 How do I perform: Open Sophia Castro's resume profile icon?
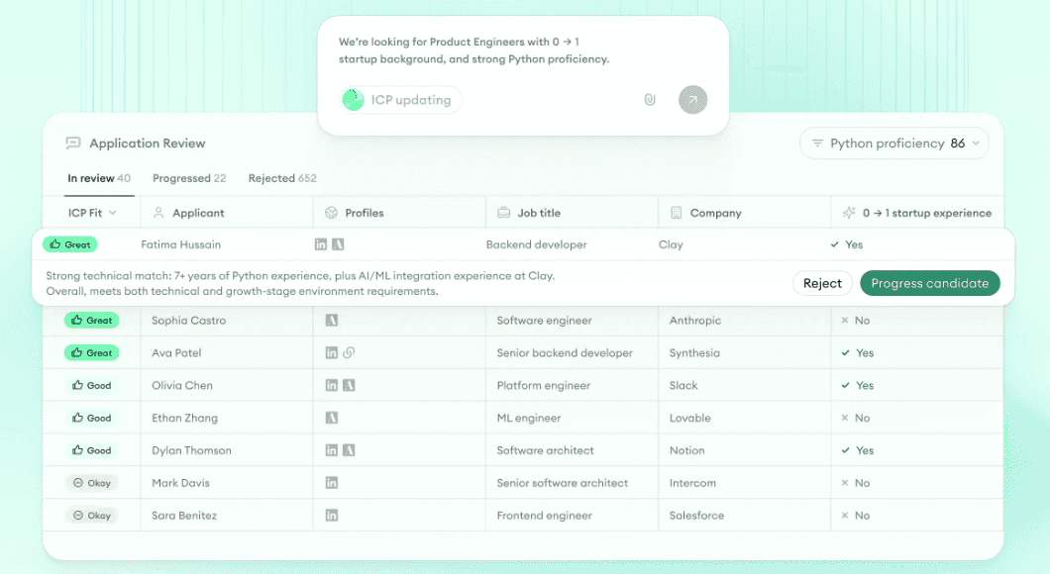(x=332, y=321)
